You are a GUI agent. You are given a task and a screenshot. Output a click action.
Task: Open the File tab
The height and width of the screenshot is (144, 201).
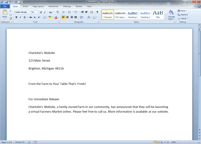5,6
